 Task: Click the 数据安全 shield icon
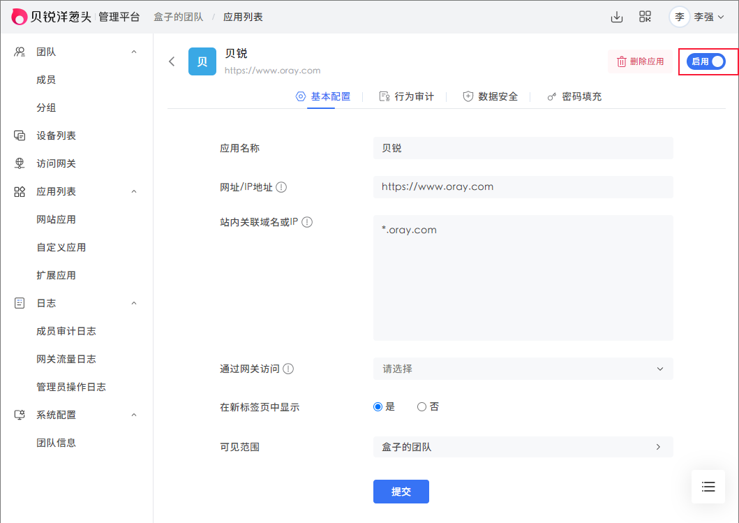click(x=468, y=96)
